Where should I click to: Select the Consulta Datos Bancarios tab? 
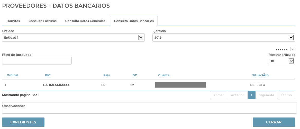[x=134, y=21]
